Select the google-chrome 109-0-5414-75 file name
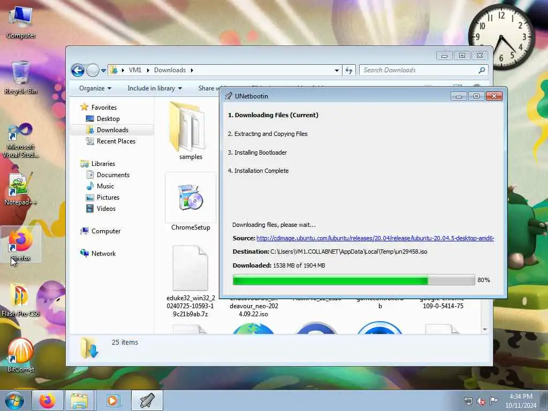The image size is (548, 411). click(443, 303)
